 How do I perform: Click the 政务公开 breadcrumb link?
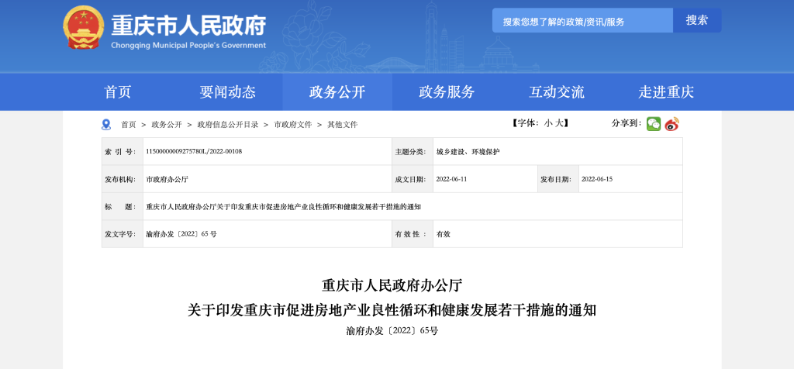pyautogui.click(x=167, y=125)
